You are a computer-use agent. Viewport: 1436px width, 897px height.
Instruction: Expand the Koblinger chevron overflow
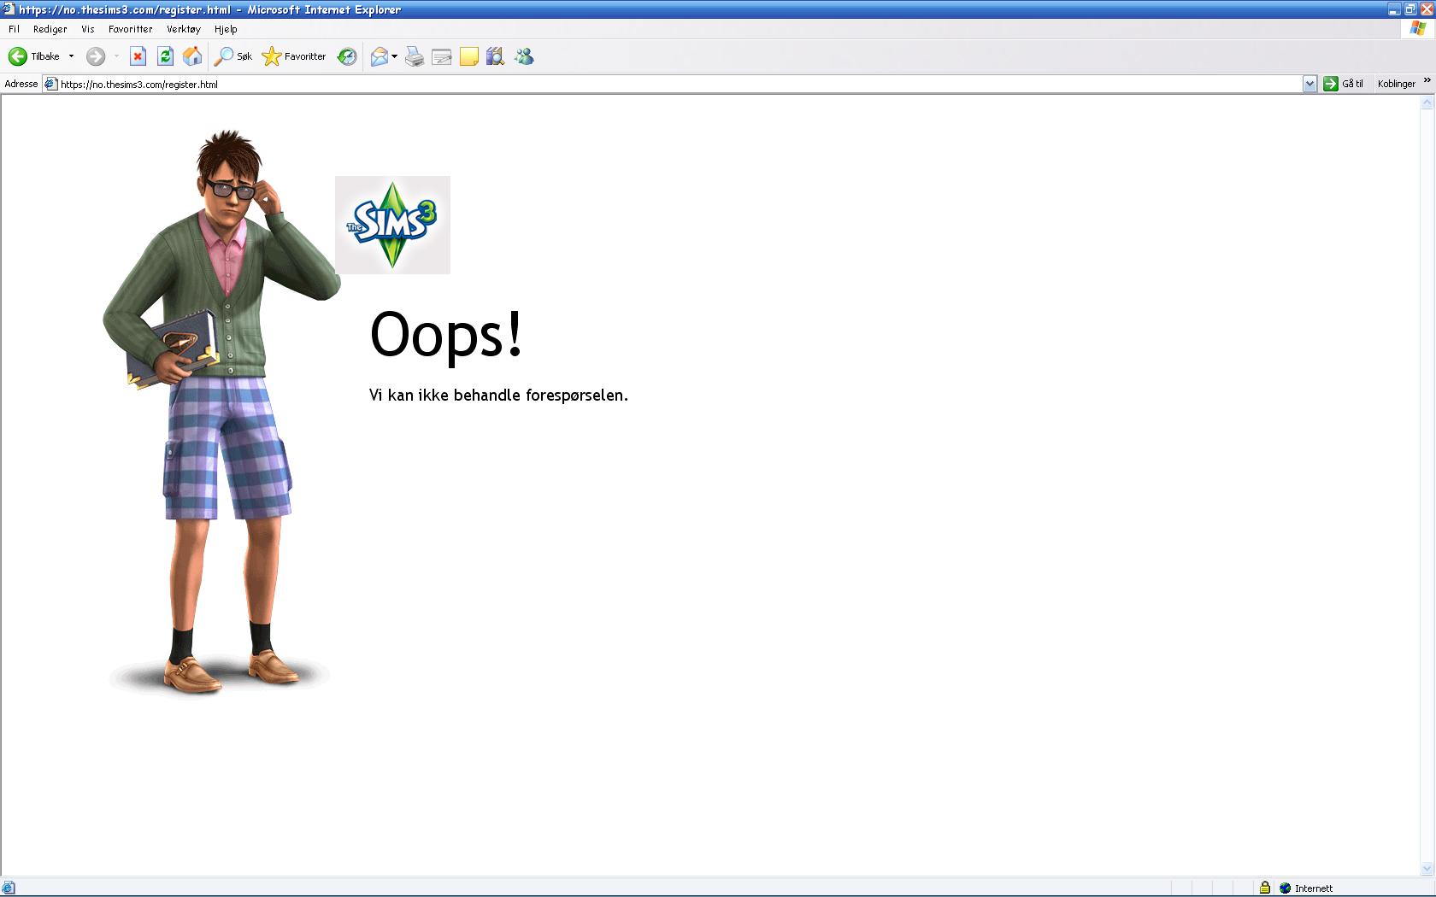point(1427,81)
